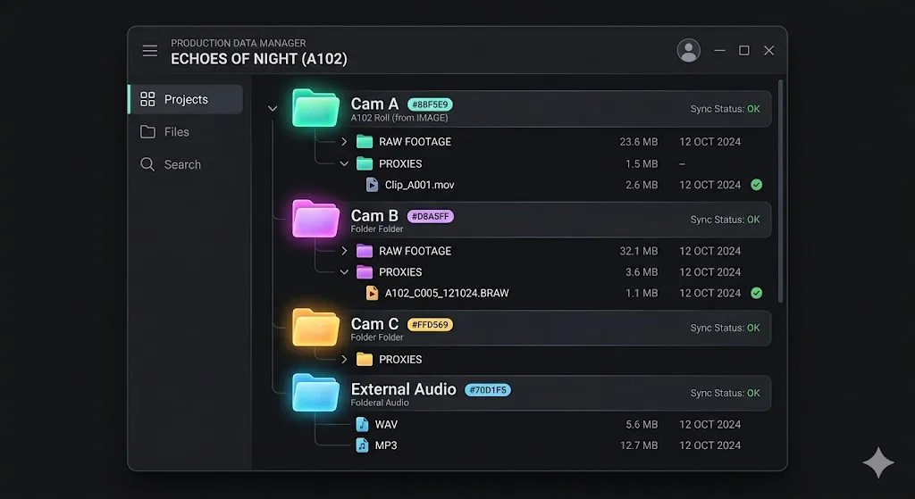Image resolution: width=915 pixels, height=499 pixels.
Task: Click the Folderal Audio subtitle
Action: pyautogui.click(x=379, y=403)
